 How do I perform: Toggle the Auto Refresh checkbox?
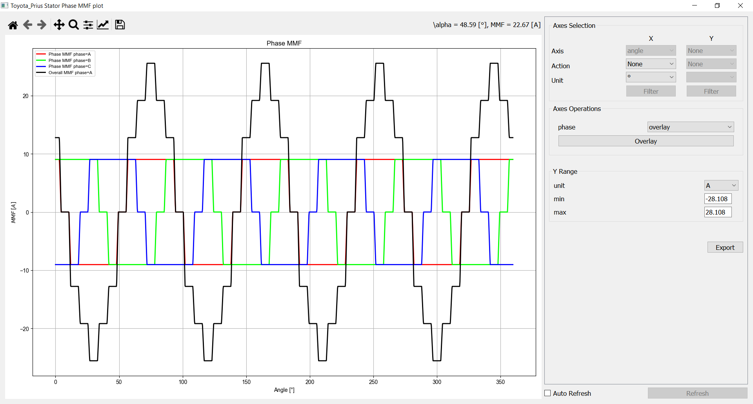click(x=548, y=393)
